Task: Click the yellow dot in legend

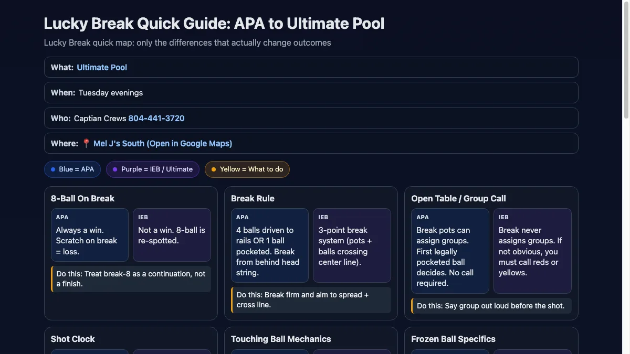Action: [214, 169]
